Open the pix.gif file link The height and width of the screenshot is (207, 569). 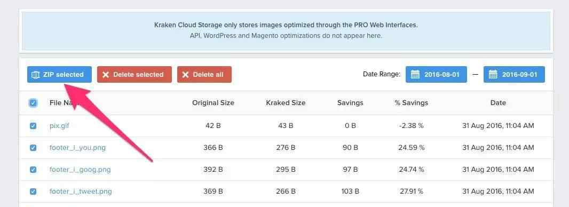[x=59, y=126]
